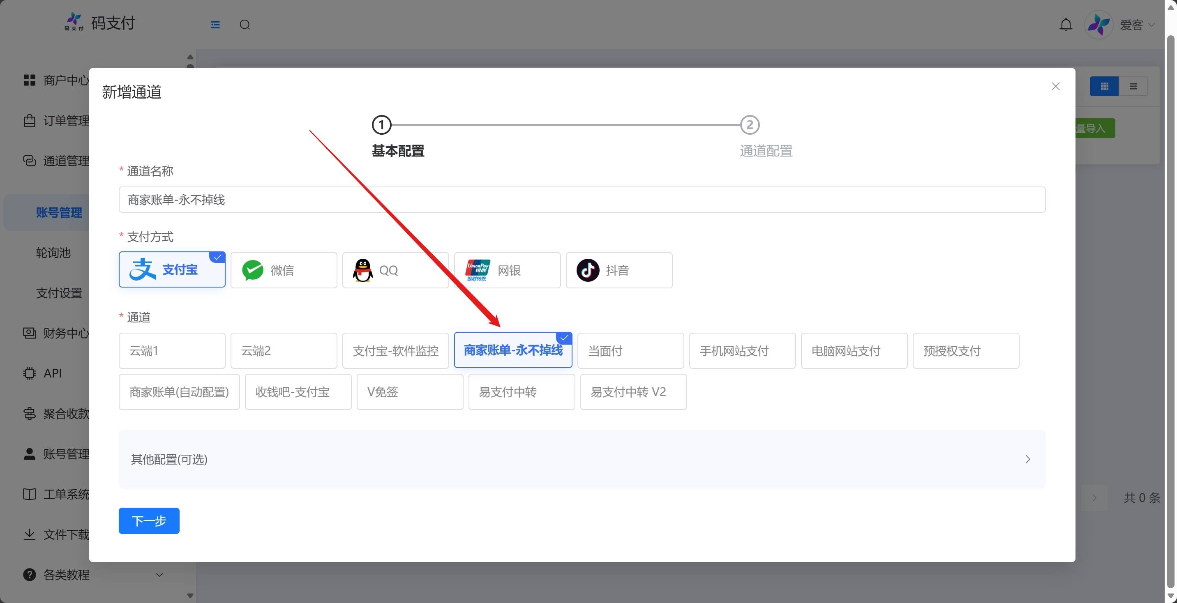Select 支付宝 payment method

[172, 269]
